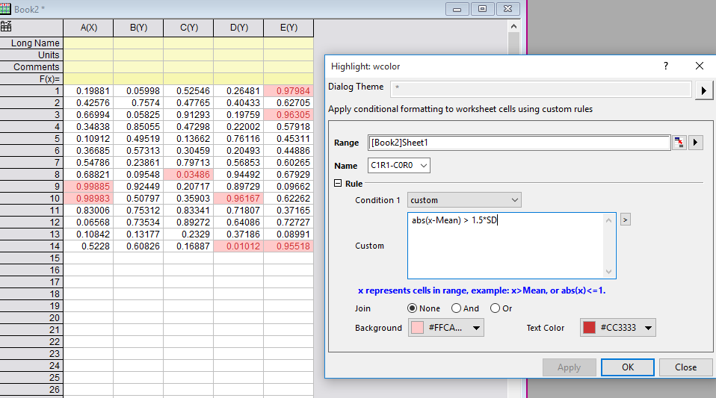Viewport: 716px width, 398px height.
Task: Open the Condition 1 custom dropdown
Action: [x=464, y=200]
